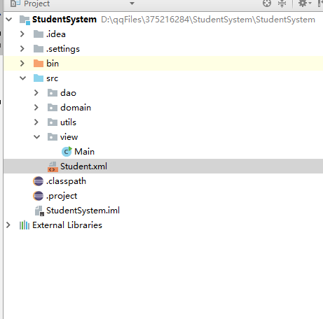
Task: Open the Project view dropdown arrow
Action: pyautogui.click(x=132, y=3)
